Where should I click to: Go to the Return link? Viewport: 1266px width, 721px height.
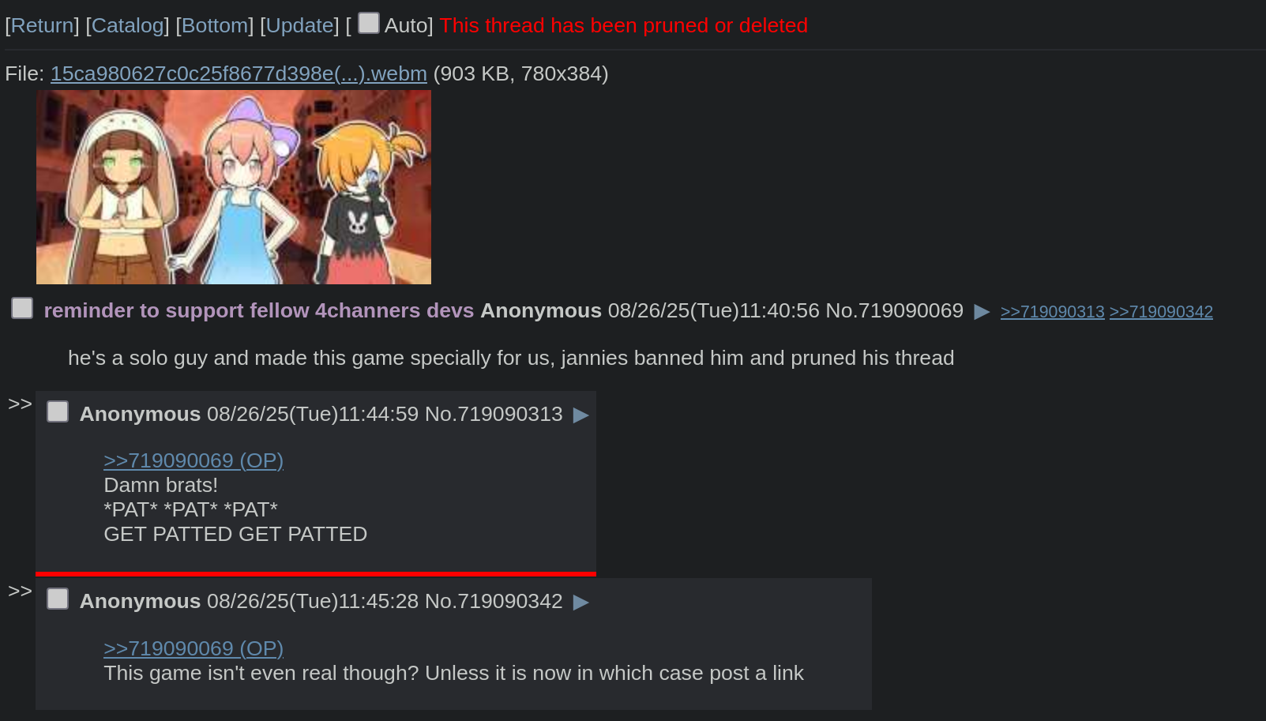tap(42, 25)
